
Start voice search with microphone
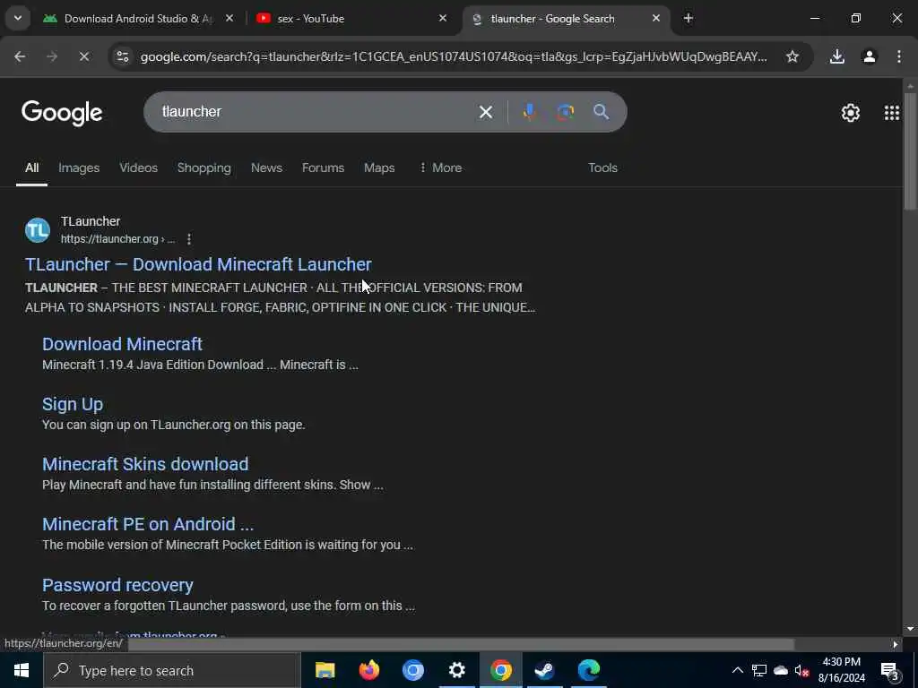529,112
